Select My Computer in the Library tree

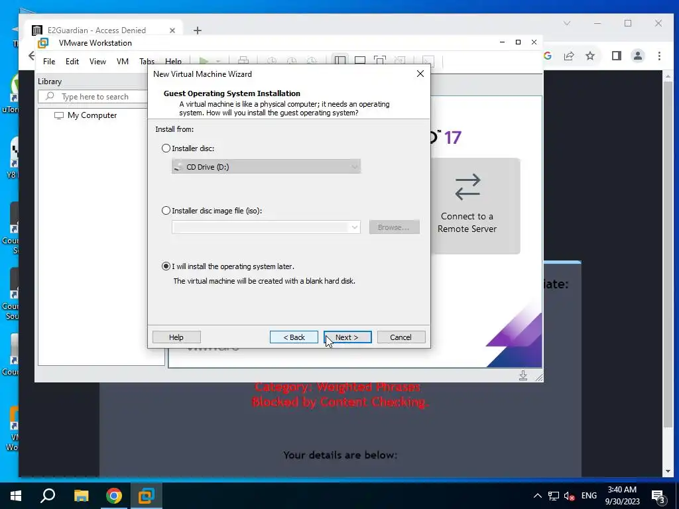[x=86, y=115]
